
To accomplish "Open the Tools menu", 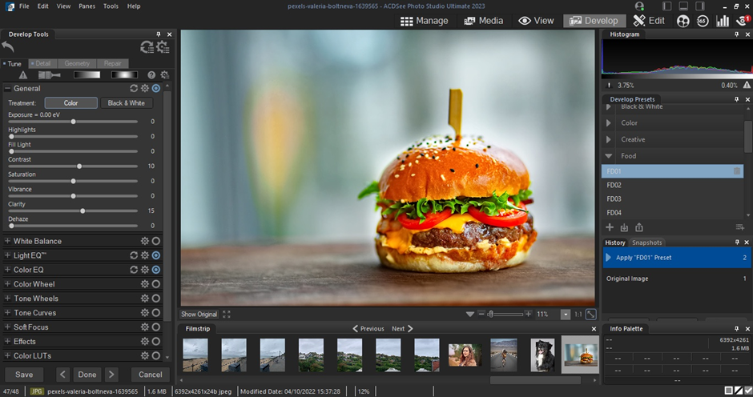I will pos(111,6).
